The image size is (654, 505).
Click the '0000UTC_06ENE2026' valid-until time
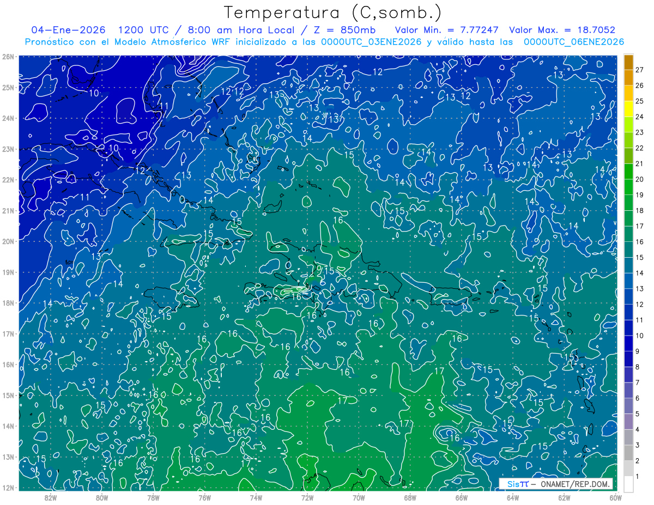574,42
